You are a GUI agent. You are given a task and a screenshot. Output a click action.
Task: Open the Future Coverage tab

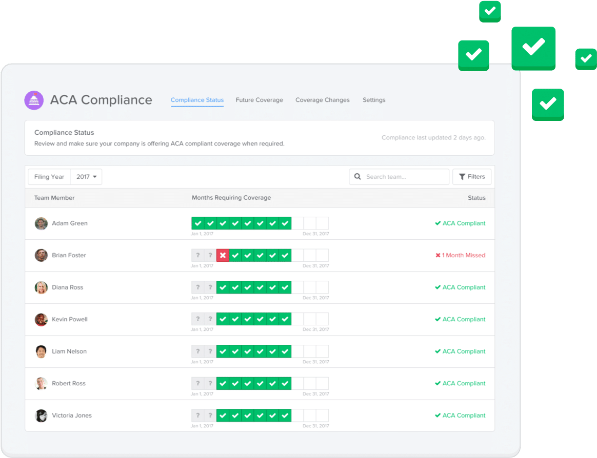coord(260,100)
